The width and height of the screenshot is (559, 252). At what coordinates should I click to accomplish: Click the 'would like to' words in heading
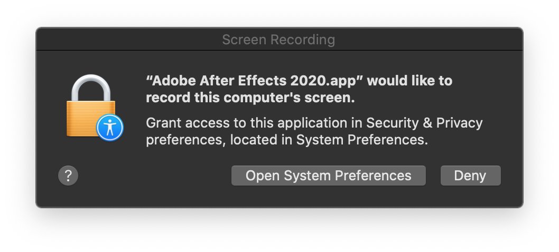[x=409, y=81]
